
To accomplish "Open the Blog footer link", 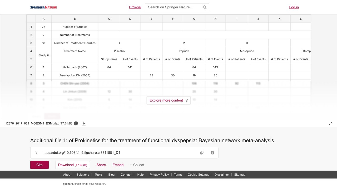I will [111, 175].
